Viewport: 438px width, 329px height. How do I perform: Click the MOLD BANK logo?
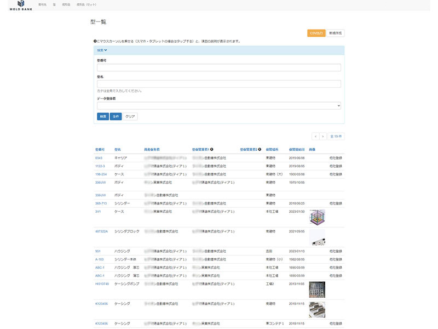21,5
